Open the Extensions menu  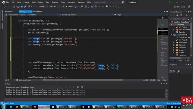click(71, 2)
